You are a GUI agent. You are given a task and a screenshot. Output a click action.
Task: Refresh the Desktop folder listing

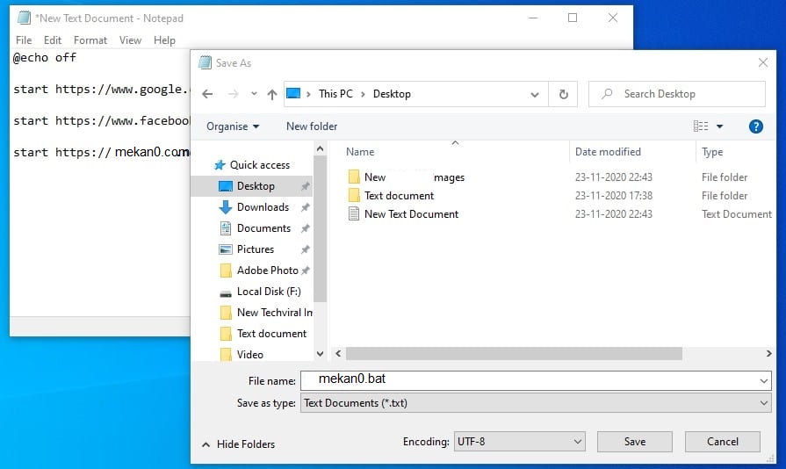click(564, 94)
